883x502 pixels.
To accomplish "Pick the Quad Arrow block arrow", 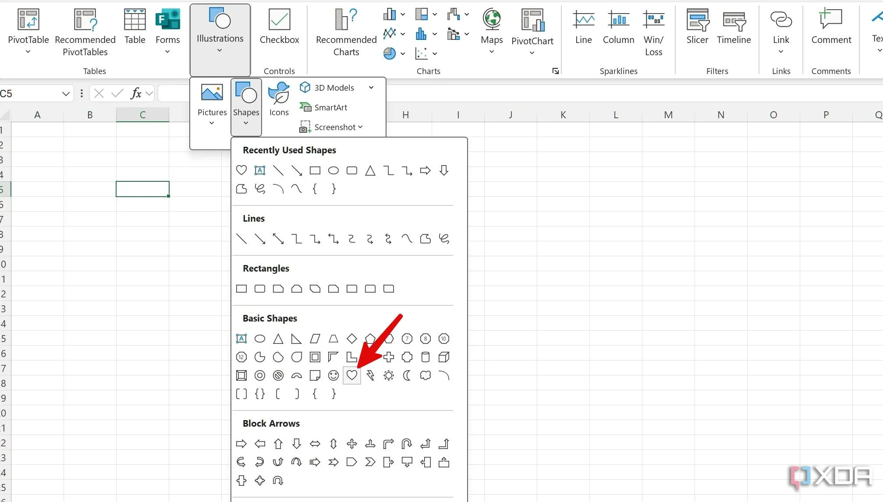I will click(x=352, y=444).
